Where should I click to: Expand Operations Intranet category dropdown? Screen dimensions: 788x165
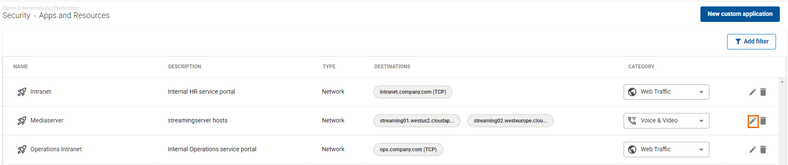click(666, 150)
